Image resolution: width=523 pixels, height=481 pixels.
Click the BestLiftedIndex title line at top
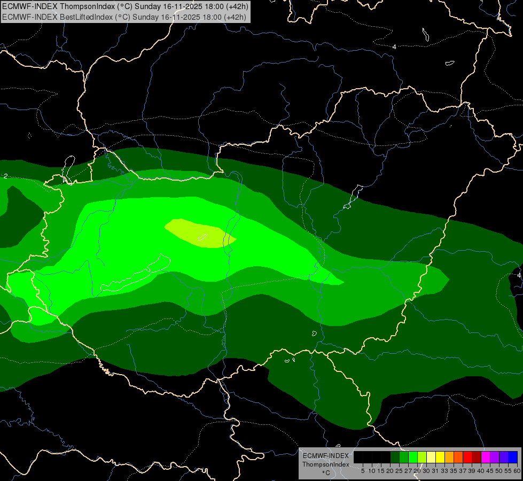124,17
